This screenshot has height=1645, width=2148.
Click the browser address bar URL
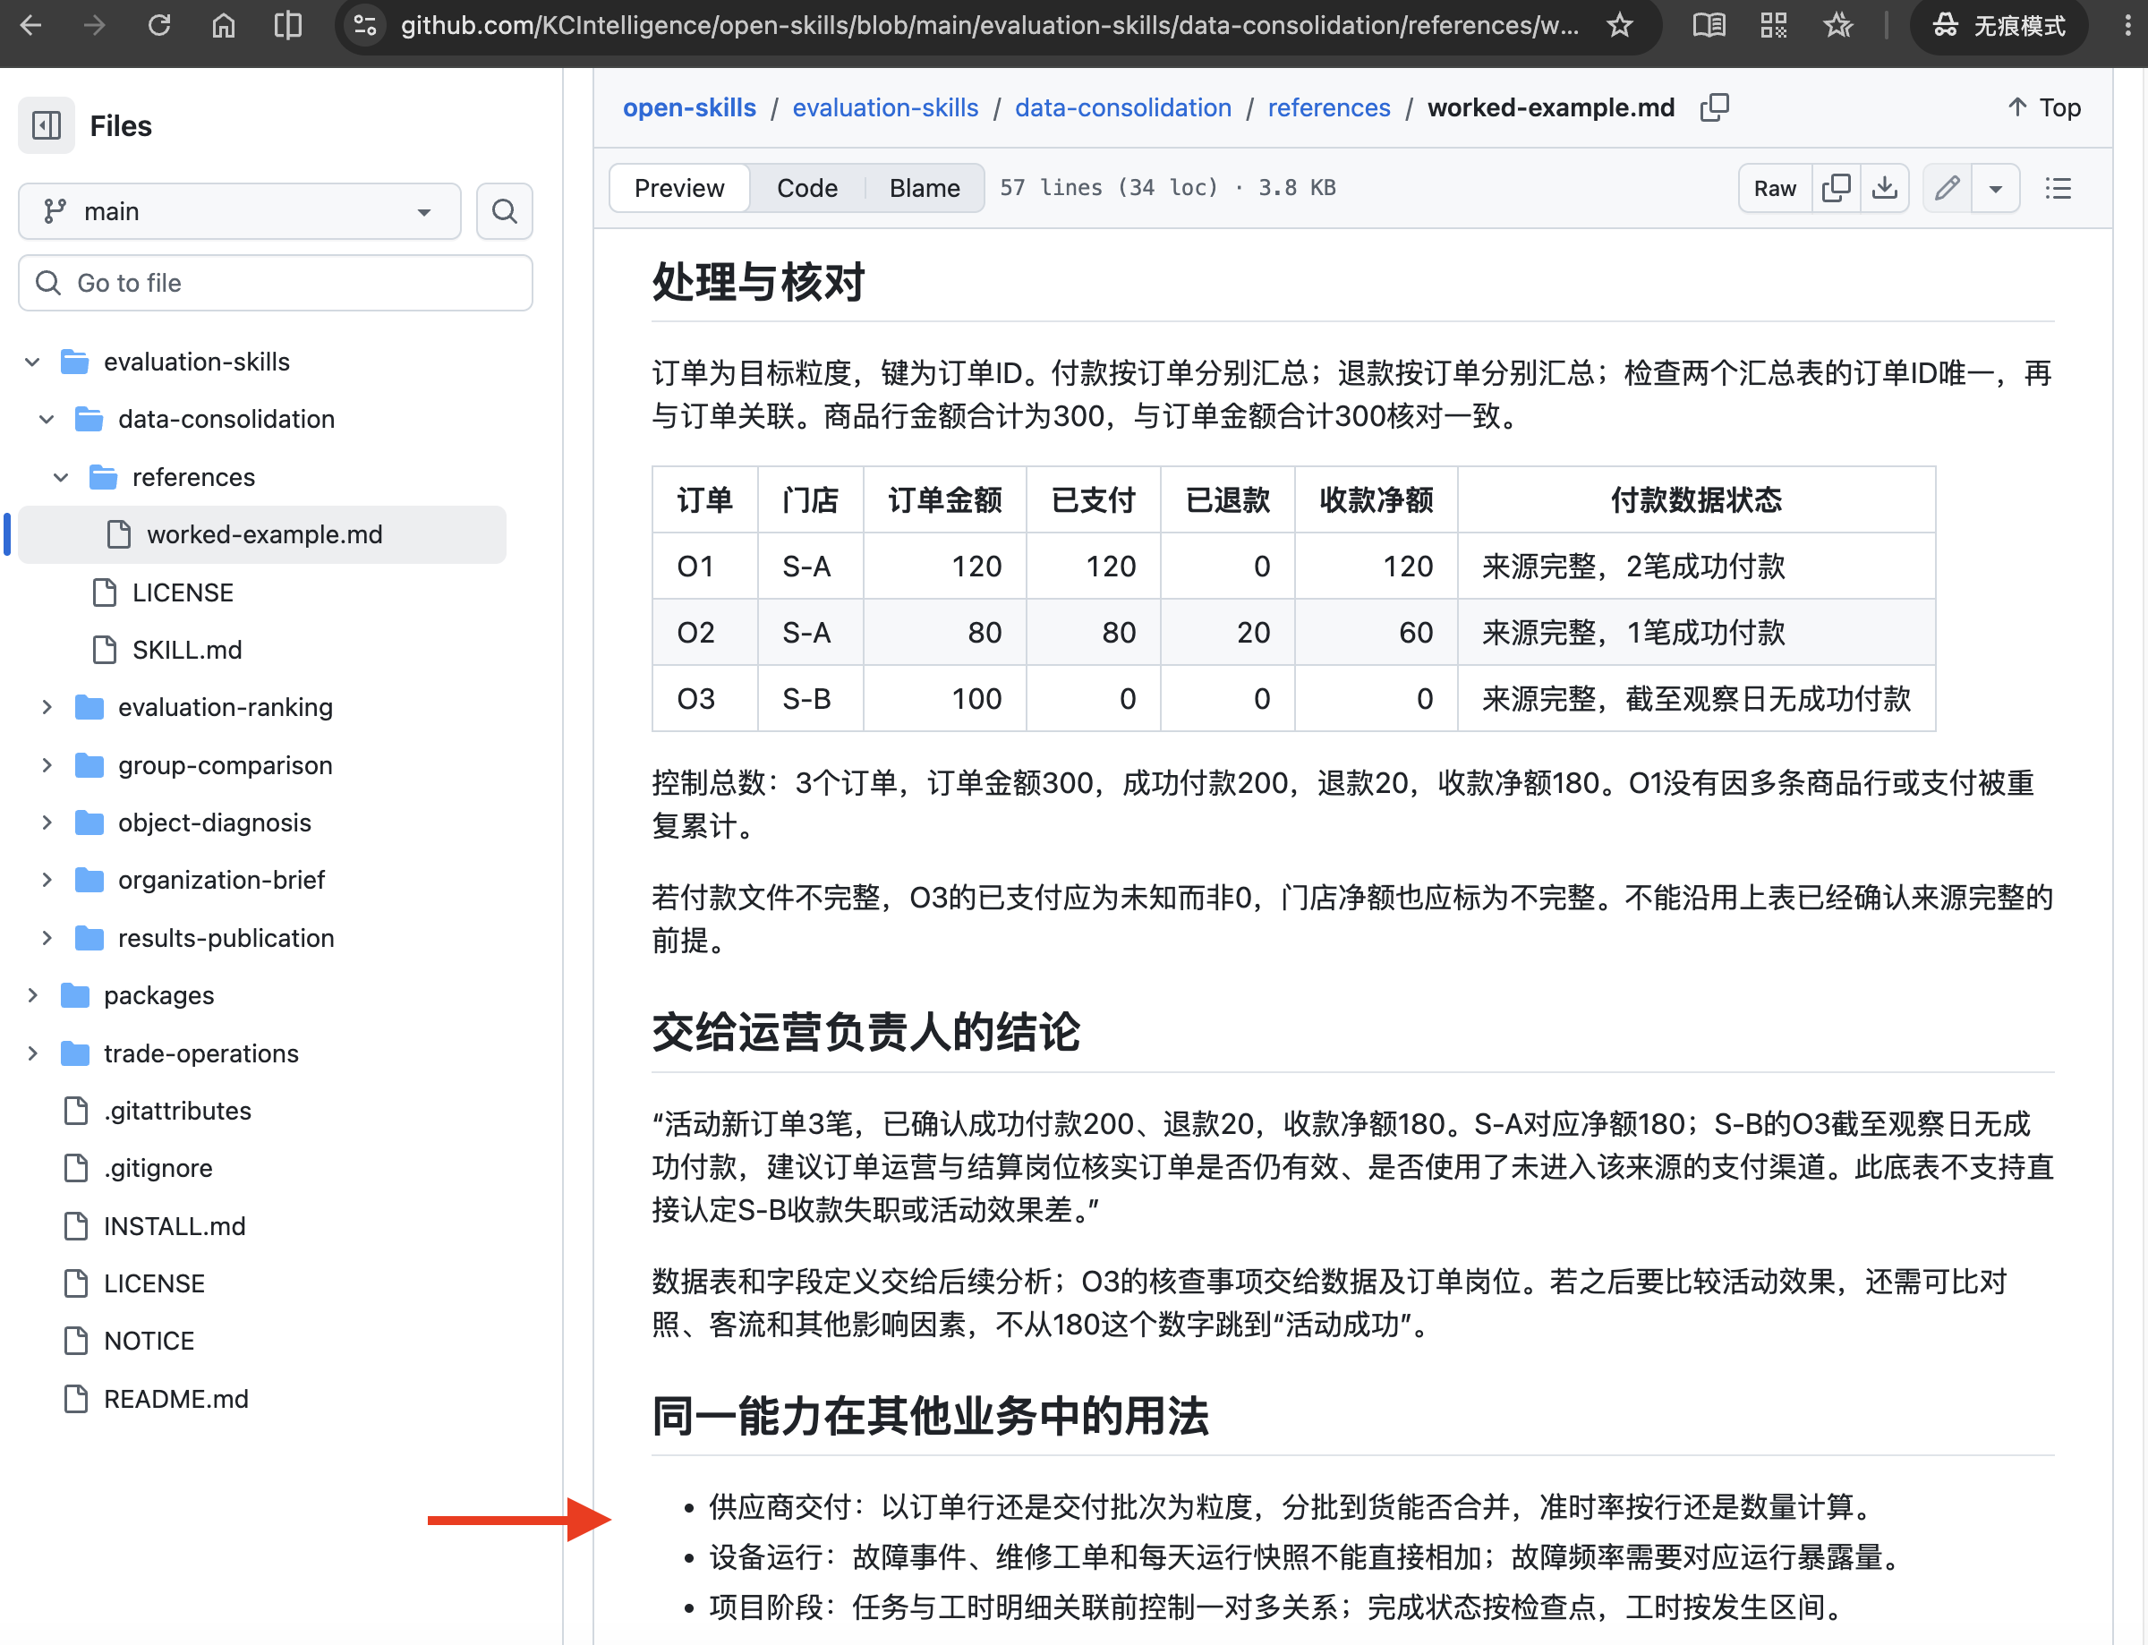989,25
